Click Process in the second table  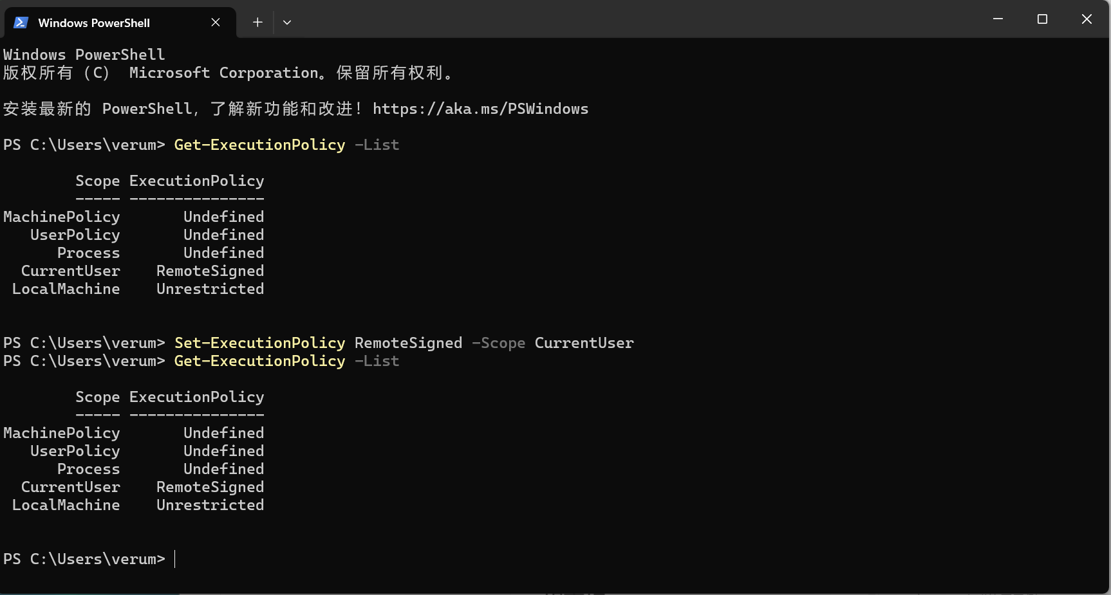[x=89, y=469]
